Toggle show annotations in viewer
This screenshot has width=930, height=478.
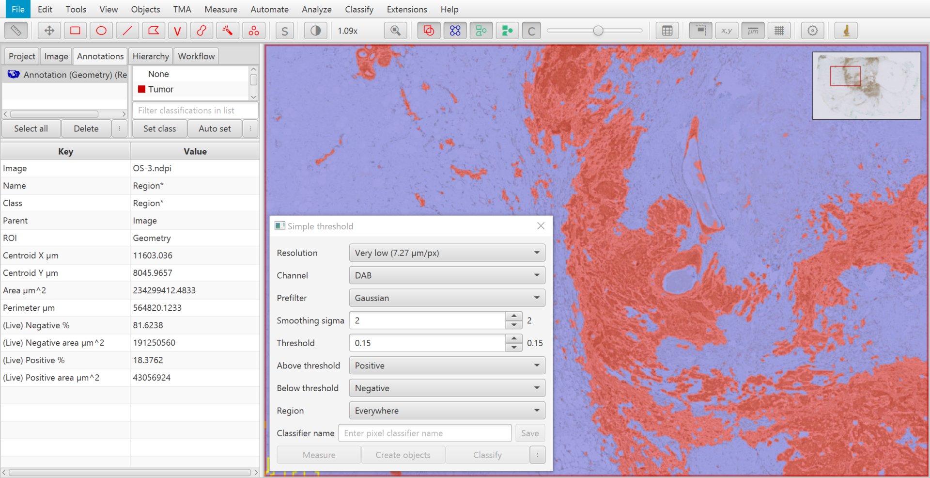pos(429,31)
